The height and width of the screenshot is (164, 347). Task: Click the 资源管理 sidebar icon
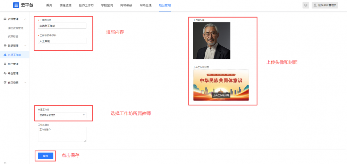tap(5, 19)
